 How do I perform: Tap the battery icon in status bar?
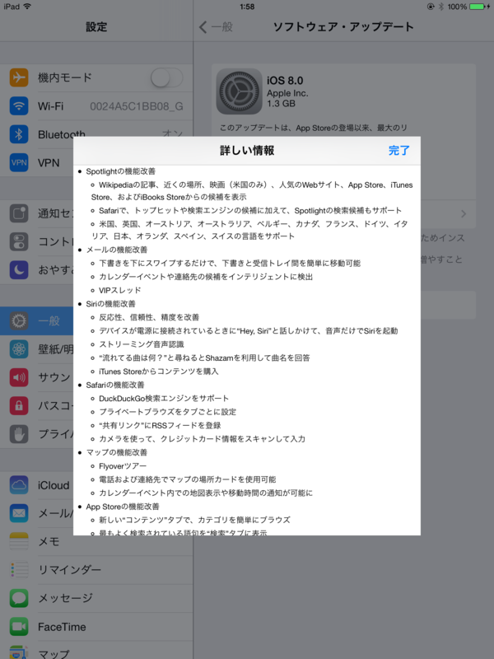479,7
